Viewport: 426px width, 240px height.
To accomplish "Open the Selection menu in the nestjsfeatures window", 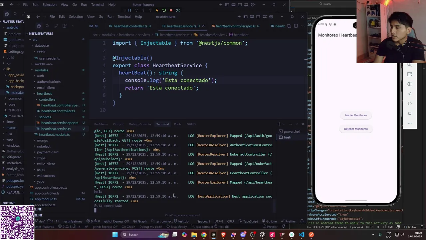I will point(76,17).
